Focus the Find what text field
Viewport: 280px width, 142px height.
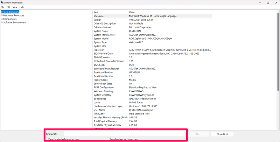(124, 134)
